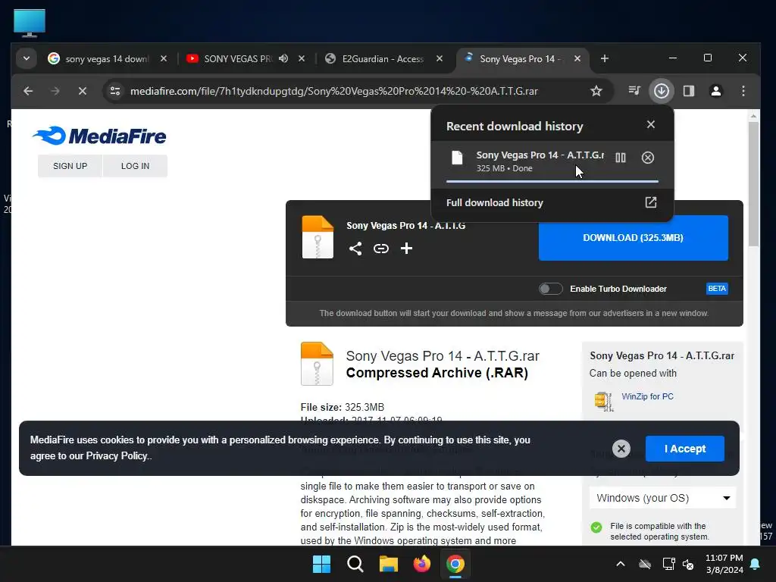Show hidden system tray icons

620,564
